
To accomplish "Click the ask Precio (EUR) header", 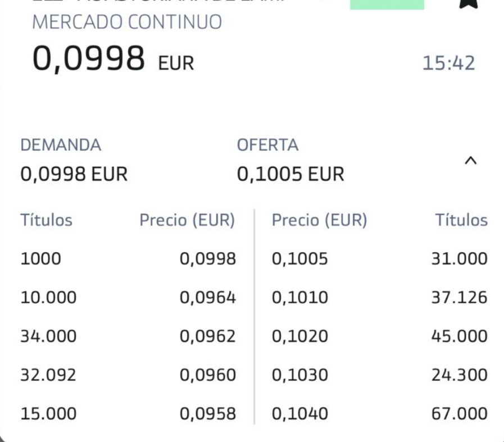I will [320, 220].
